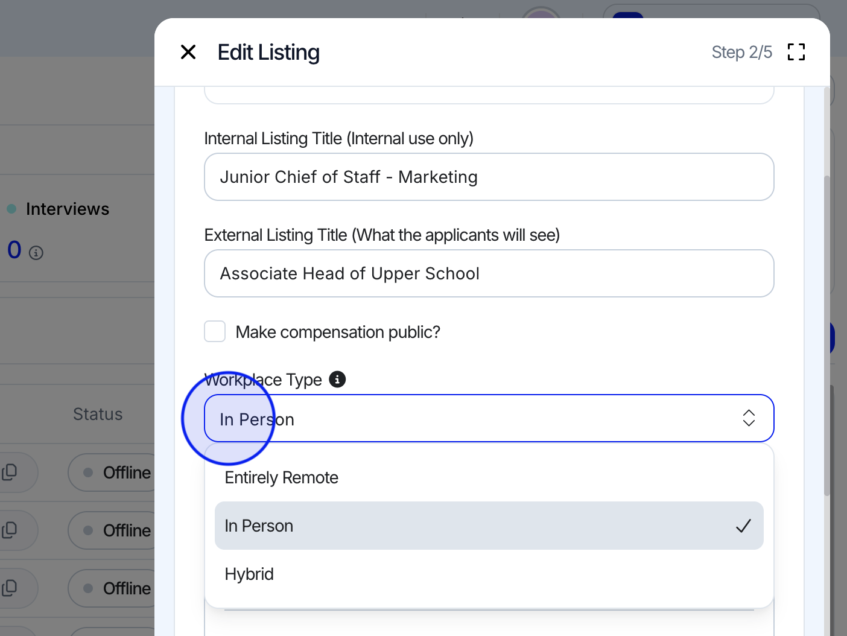Click the info icon beside Interviews count
The height and width of the screenshot is (636, 847).
coord(36,253)
